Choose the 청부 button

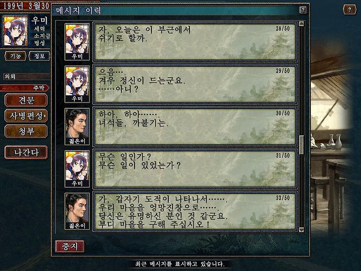tap(26, 131)
